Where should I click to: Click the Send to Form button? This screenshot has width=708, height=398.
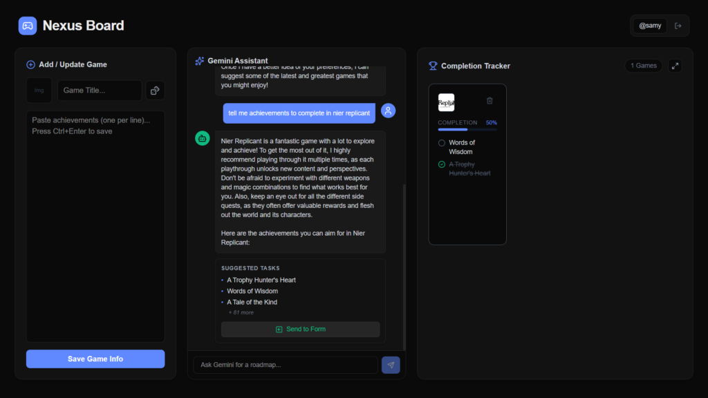tap(300, 330)
